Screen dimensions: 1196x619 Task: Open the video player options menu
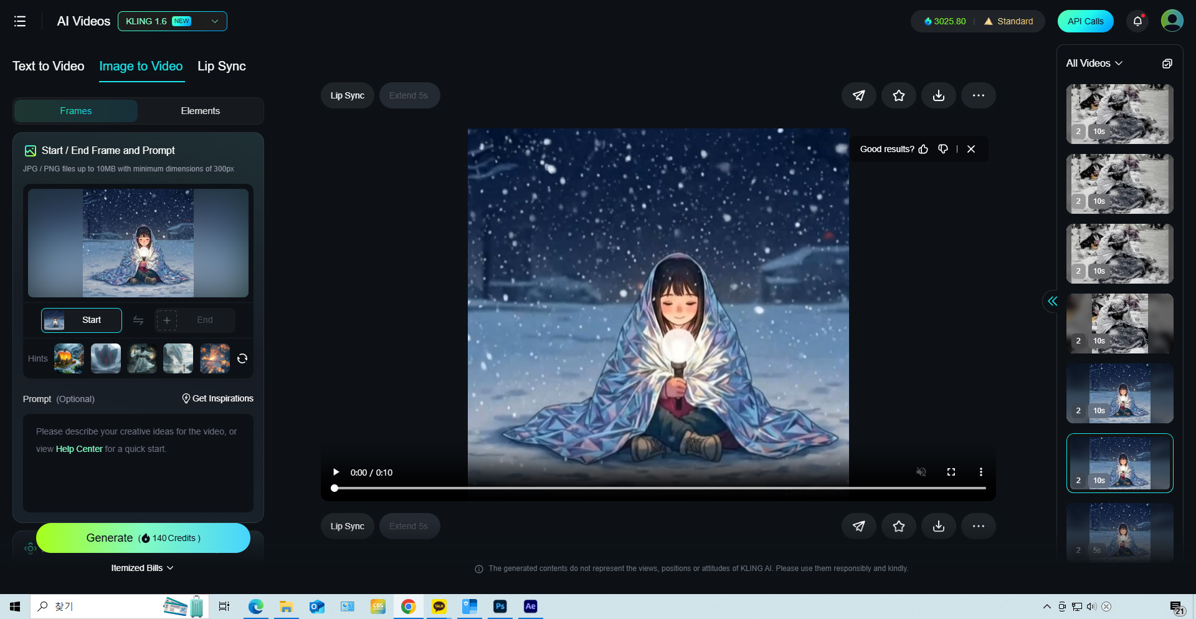(981, 472)
